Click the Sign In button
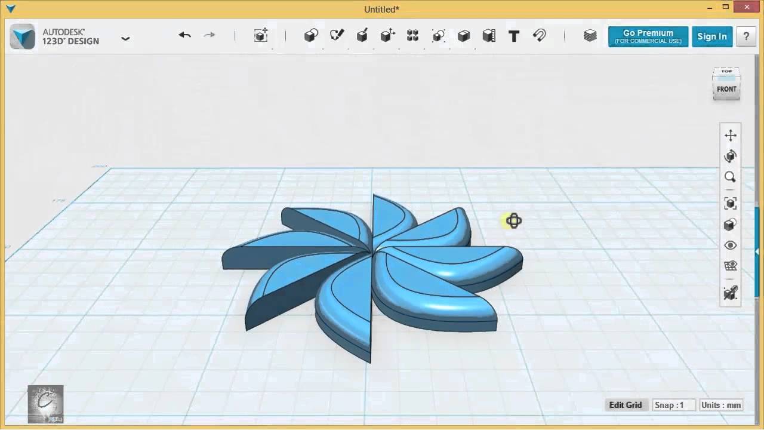 click(712, 36)
